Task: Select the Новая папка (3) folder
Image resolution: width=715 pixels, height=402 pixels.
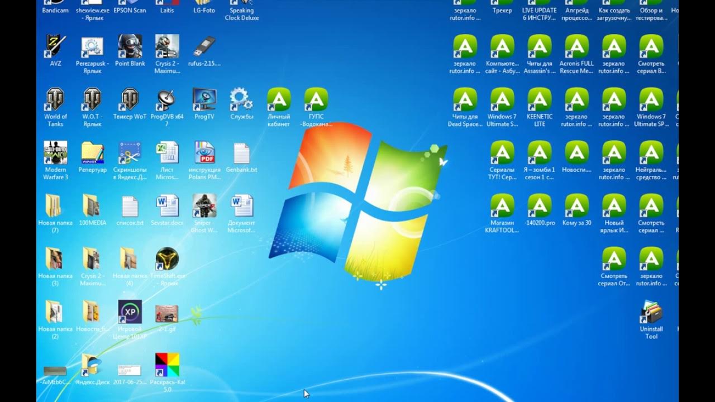Action: click(55, 259)
